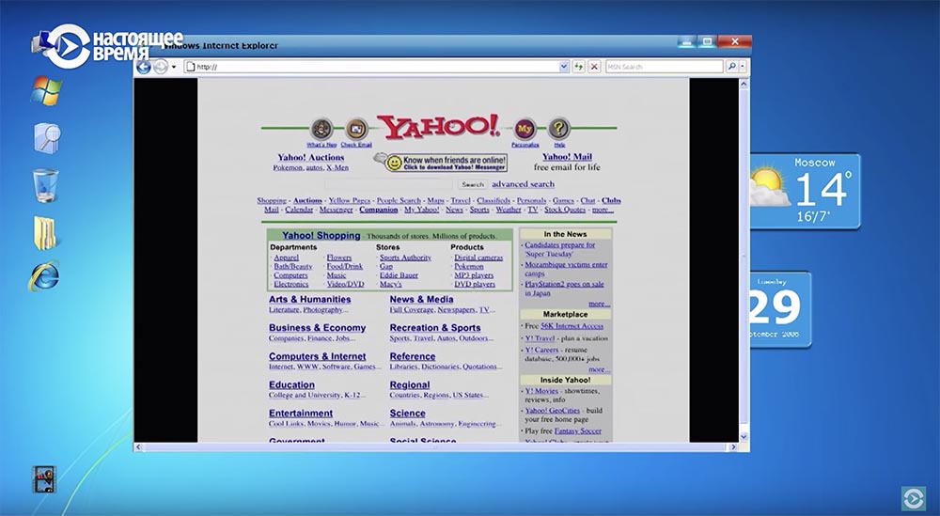Click the Check Email icon on Yahoo
940x516 pixels.
pyautogui.click(x=356, y=129)
